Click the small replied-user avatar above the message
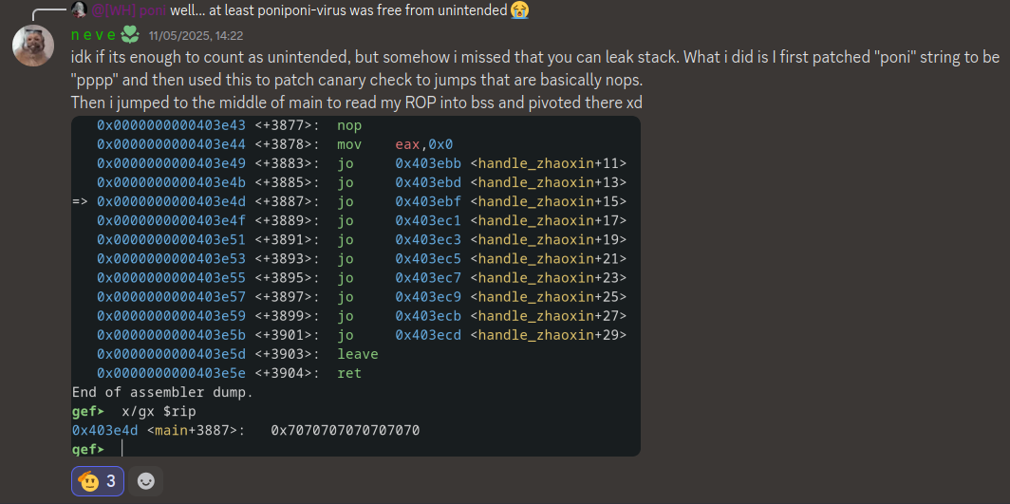1010x504 pixels. (x=79, y=9)
